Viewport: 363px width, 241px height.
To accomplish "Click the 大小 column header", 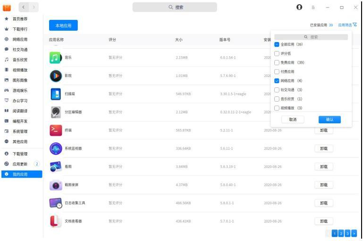I will 179,40.
